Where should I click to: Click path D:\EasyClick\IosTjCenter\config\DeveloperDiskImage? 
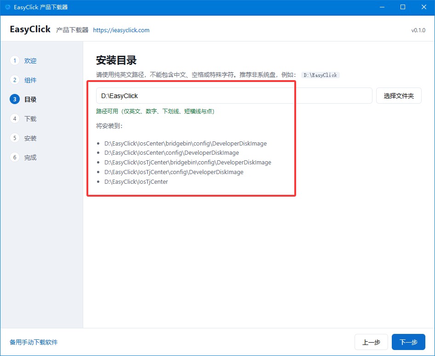pyautogui.click(x=174, y=172)
